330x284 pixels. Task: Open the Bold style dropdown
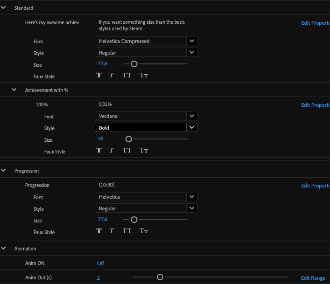(x=146, y=127)
